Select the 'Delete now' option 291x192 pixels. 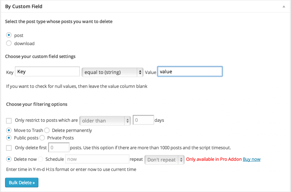coord(9,159)
